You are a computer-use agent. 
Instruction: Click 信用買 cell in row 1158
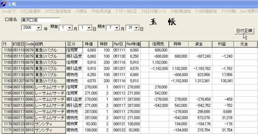pyautogui.click(x=74, y=50)
